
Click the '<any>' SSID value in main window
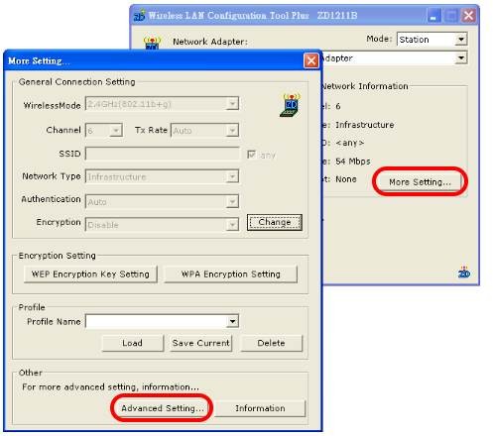350,143
